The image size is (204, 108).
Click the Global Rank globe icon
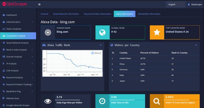click(102, 32)
